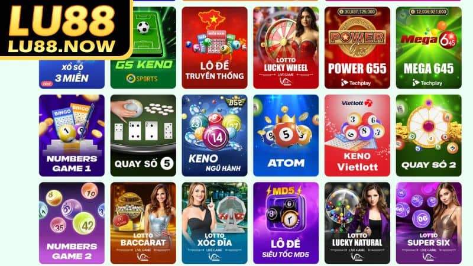The image size is (473, 266).
Task: Open Lotto Xóc Đĩa live game
Action: (215, 223)
